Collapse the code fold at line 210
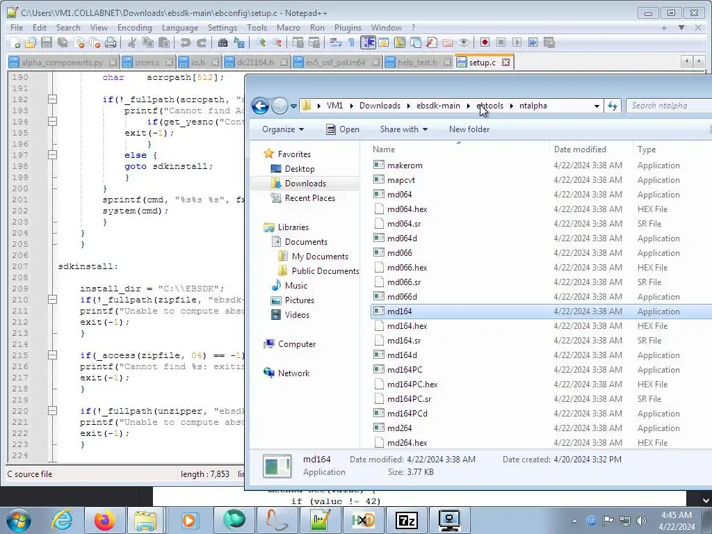This screenshot has height=534, width=712. point(53,299)
